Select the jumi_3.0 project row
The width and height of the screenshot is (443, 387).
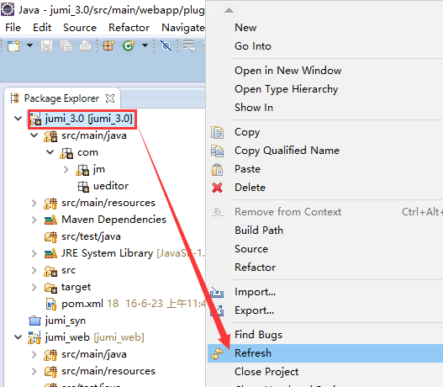(x=82, y=119)
